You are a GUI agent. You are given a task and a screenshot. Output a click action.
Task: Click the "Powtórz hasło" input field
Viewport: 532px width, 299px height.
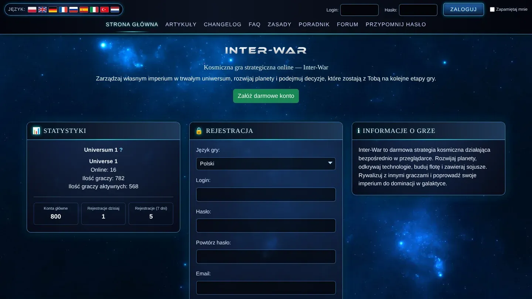tap(266, 257)
